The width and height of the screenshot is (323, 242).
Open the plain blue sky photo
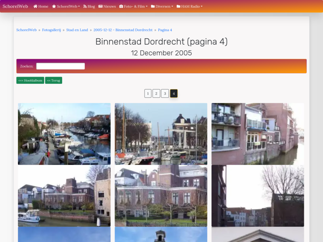point(64,234)
